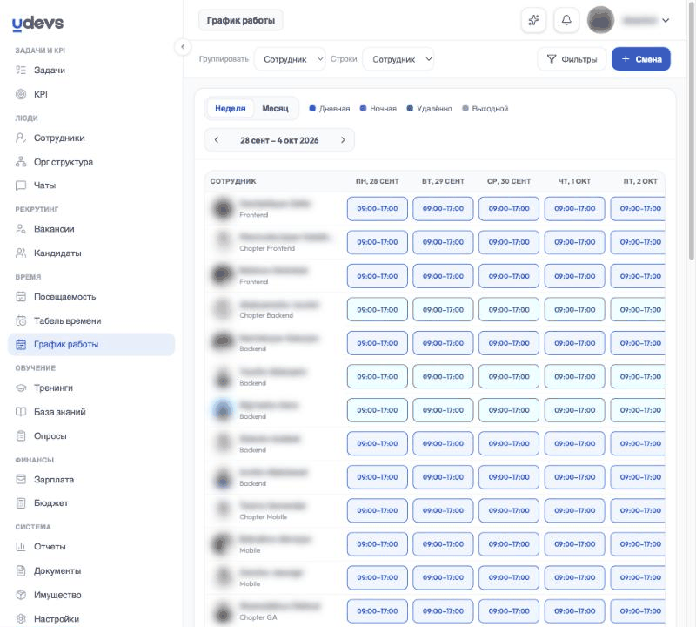This screenshot has height=627, width=696.
Task: Click the KPI target icon
Action: [x=21, y=94]
